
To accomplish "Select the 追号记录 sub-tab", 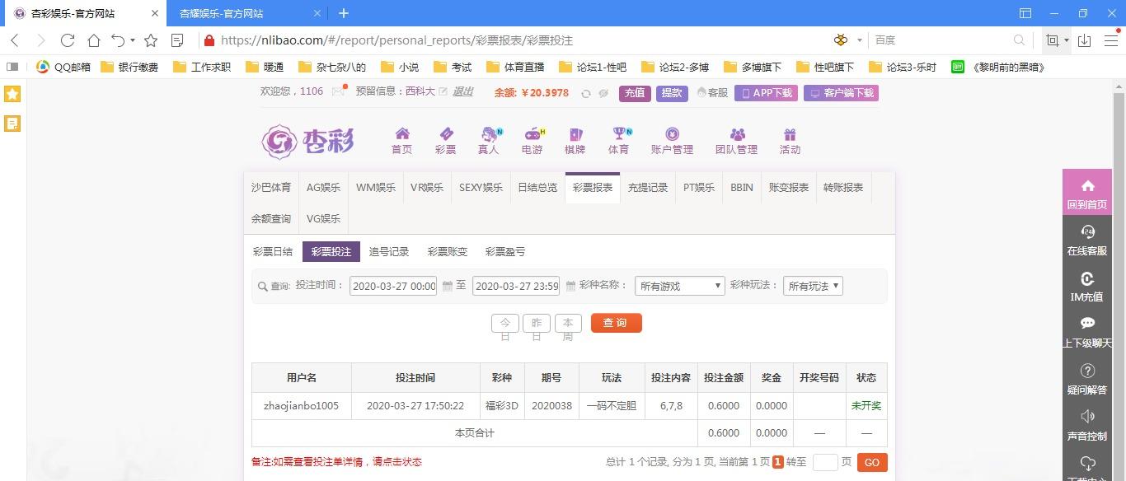I will pos(389,252).
